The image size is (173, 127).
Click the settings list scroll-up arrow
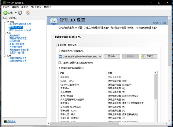(x=156, y=73)
